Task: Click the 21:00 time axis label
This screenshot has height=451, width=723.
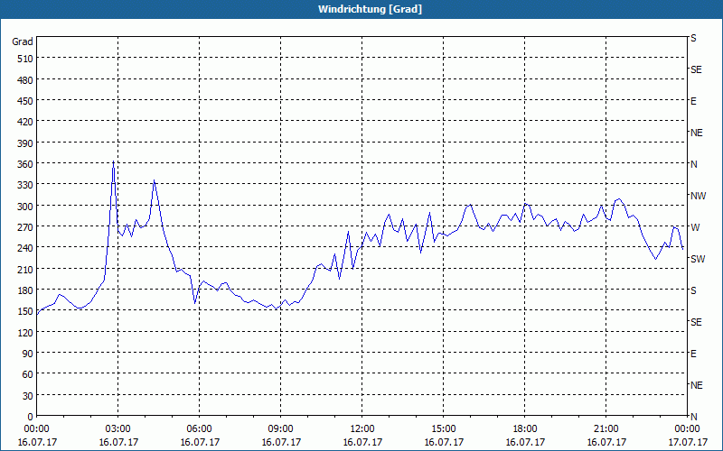Action: point(606,429)
